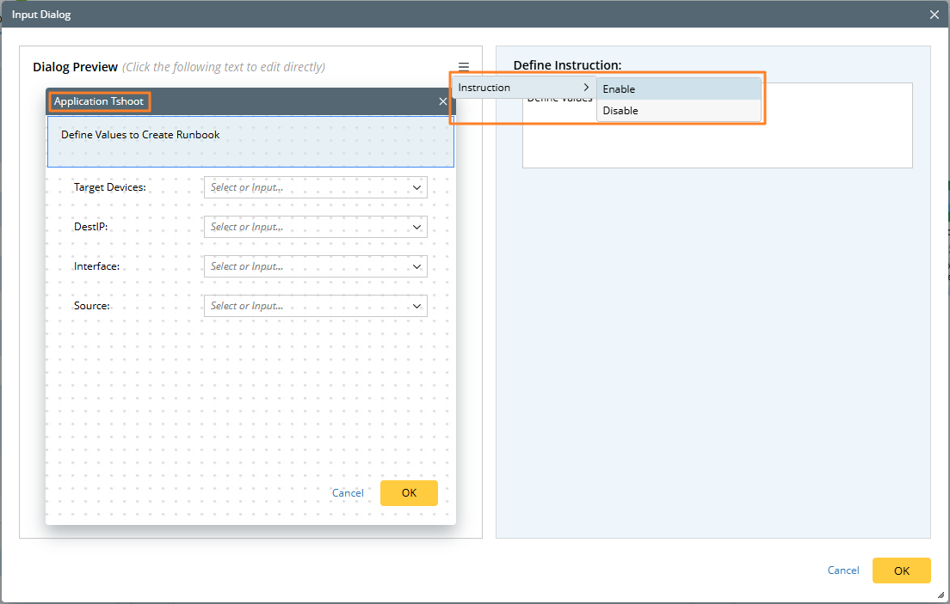Viewport: 950px width, 604px height.
Task: Confirm with bottom-right OK of Input Dialog
Action: pos(902,570)
